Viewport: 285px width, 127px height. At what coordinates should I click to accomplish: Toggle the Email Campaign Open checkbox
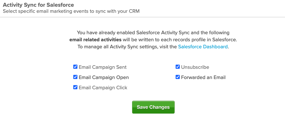[x=75, y=77]
